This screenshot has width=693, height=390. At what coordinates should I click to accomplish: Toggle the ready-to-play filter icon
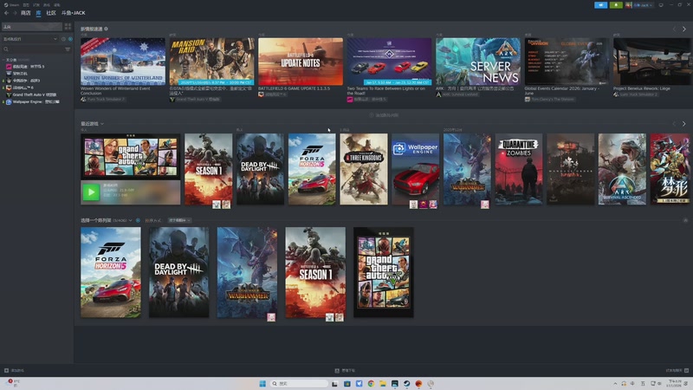70,39
